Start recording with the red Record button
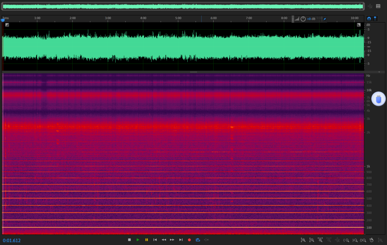This screenshot has width=387, height=245. point(189,240)
